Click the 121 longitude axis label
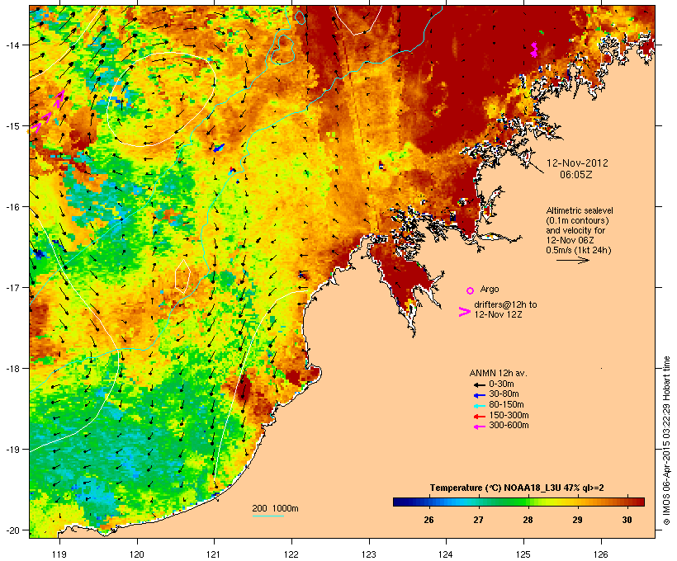This screenshot has height=561, width=677. click(214, 554)
